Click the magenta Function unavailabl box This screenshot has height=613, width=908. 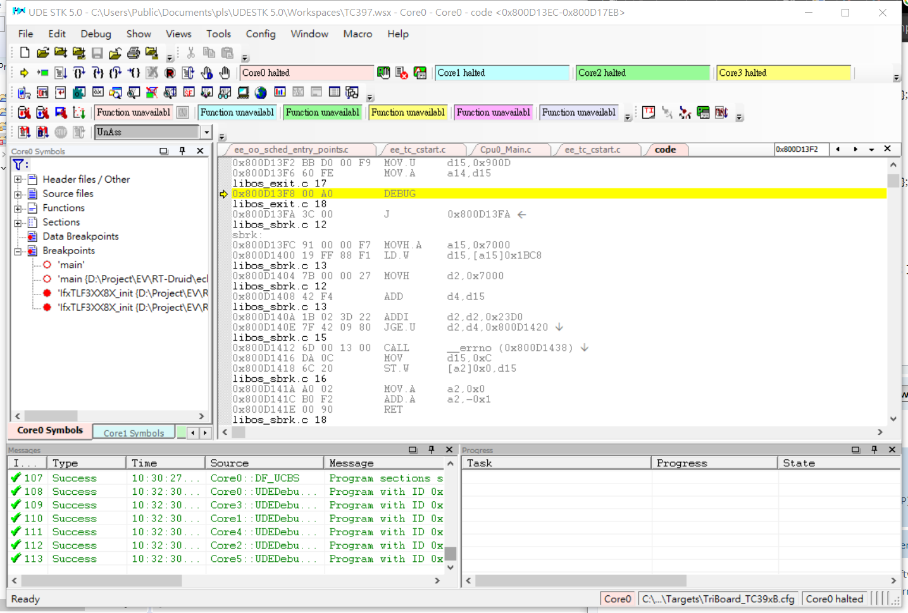(494, 112)
